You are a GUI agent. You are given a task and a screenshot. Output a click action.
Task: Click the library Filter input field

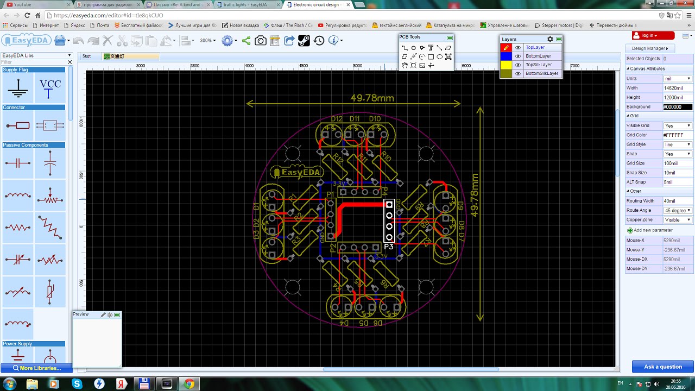34,62
